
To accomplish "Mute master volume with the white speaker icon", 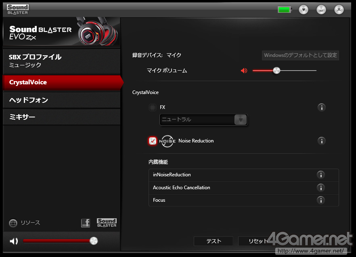I will [14, 241].
